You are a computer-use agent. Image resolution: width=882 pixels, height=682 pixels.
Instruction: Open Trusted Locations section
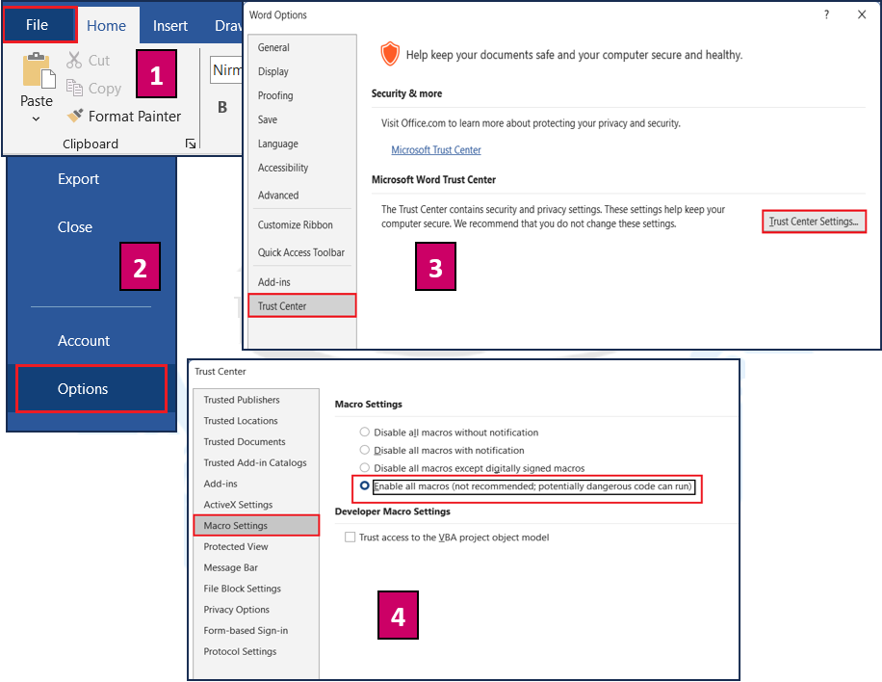pos(256,421)
